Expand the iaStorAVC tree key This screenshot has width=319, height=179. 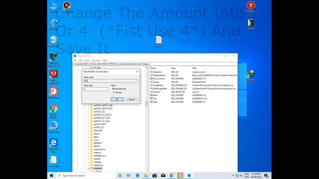[89, 131]
